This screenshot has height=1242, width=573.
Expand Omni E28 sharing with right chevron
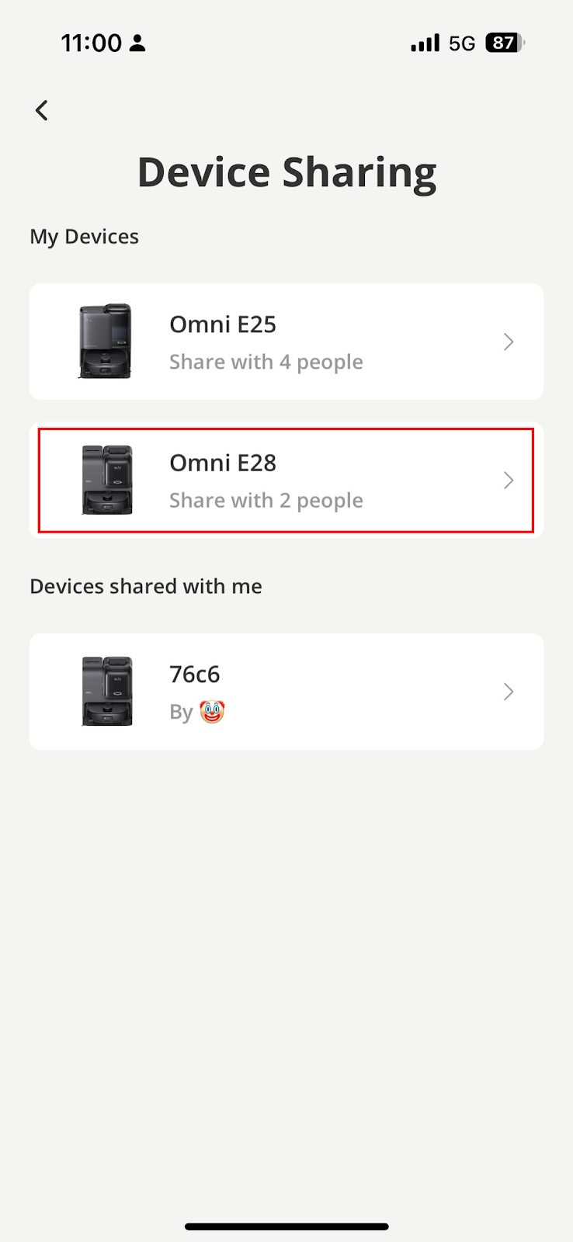509,480
